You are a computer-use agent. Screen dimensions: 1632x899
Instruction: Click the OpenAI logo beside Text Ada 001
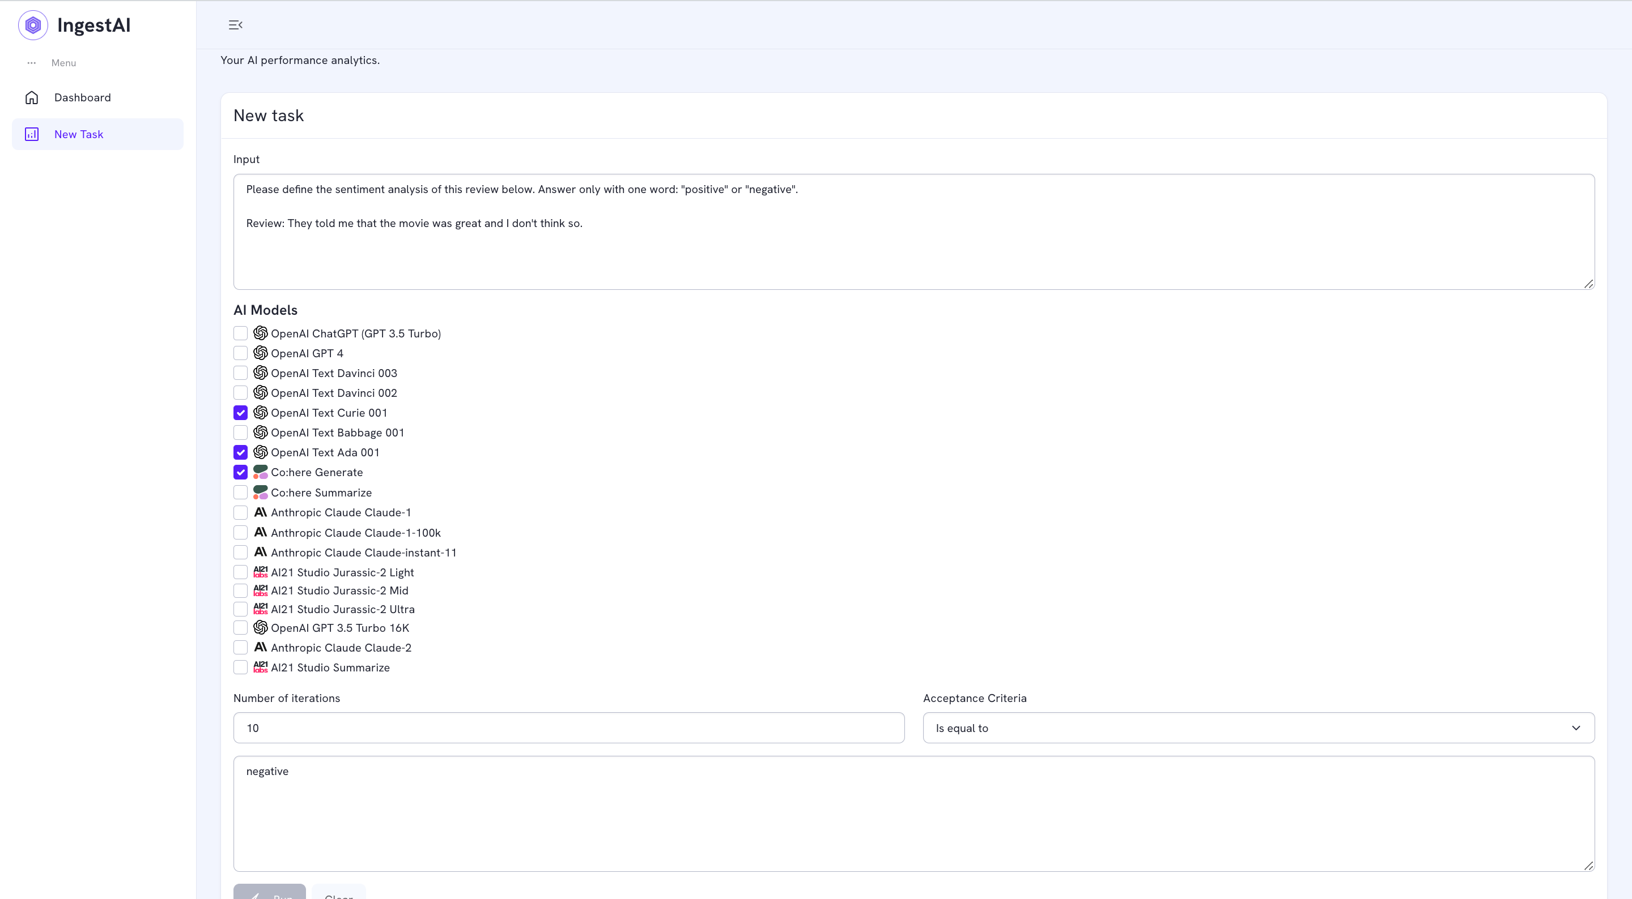(x=261, y=452)
